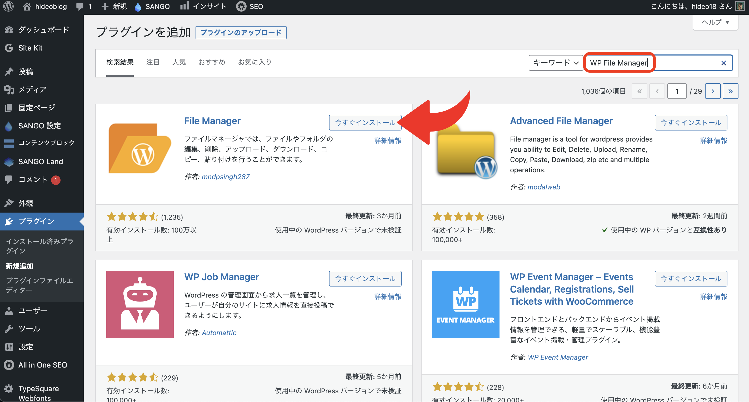This screenshot has width=749, height=402.
Task: Switch to お気に入り tab
Action: tap(254, 62)
